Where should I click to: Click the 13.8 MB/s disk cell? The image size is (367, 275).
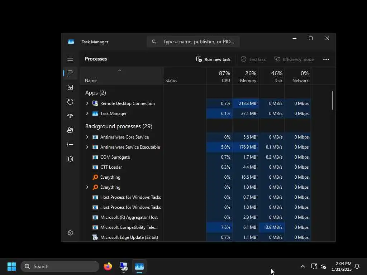(272, 227)
